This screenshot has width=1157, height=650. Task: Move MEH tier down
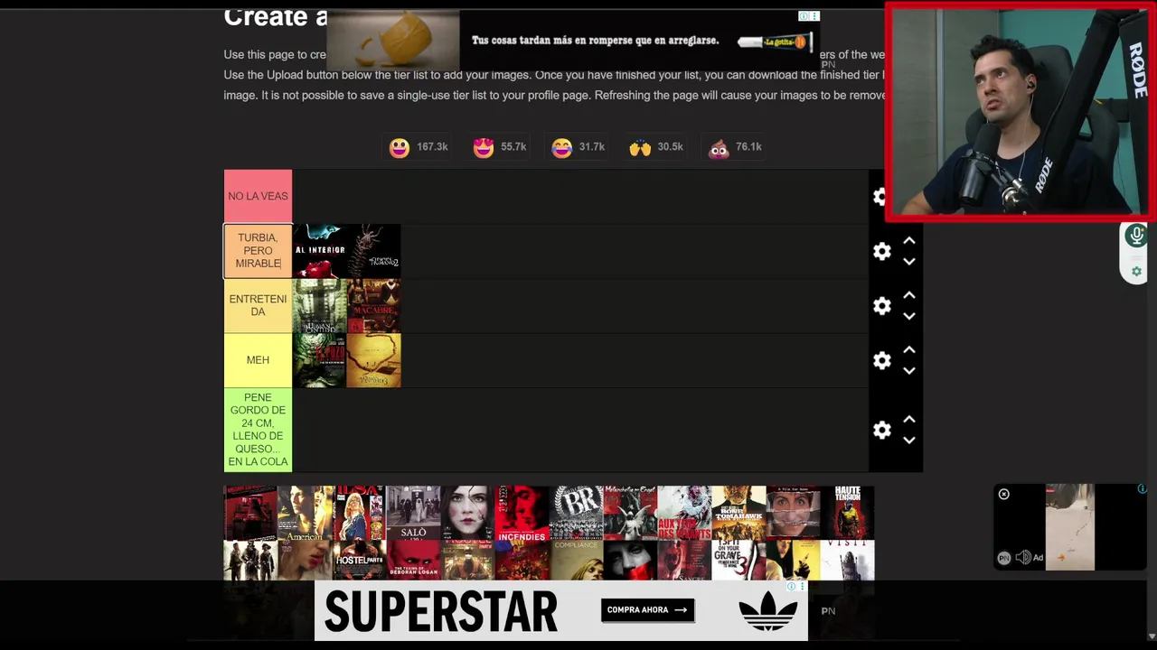909,370
